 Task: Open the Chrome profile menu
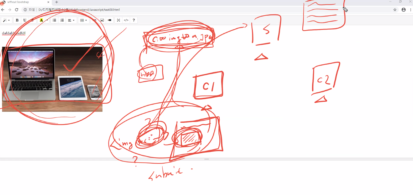tap(404, 10)
